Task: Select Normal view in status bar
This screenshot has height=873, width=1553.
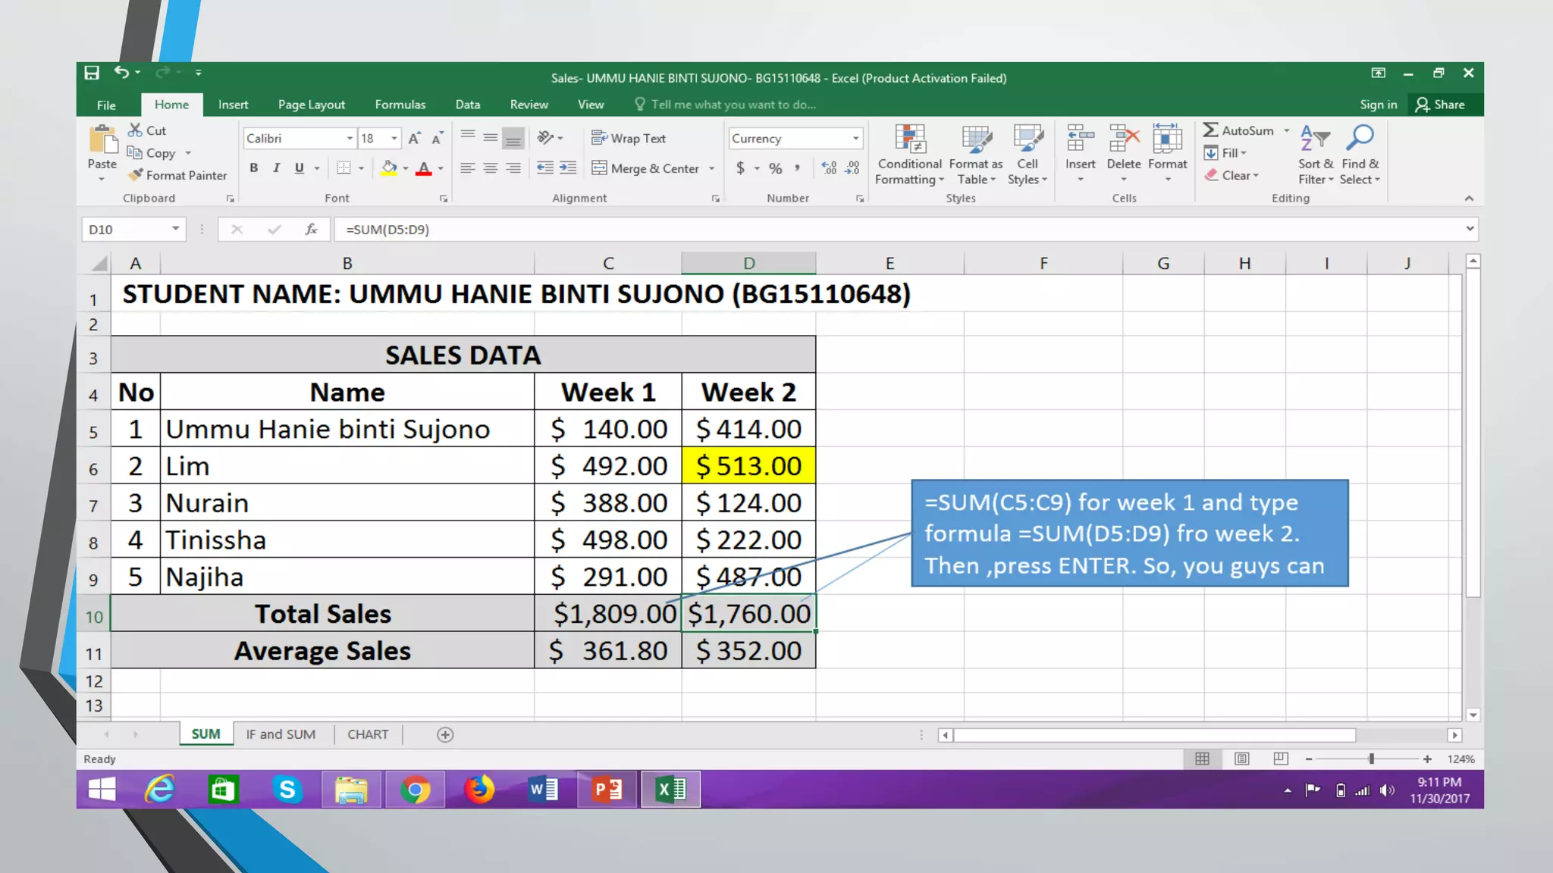Action: tap(1202, 759)
